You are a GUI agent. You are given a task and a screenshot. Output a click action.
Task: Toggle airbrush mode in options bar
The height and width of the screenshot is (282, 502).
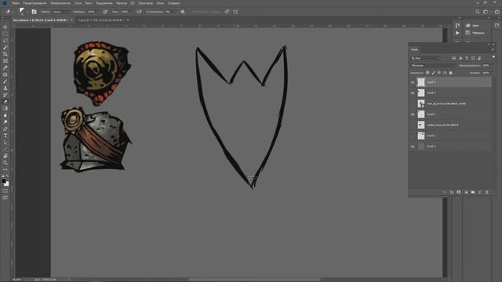[139, 12]
